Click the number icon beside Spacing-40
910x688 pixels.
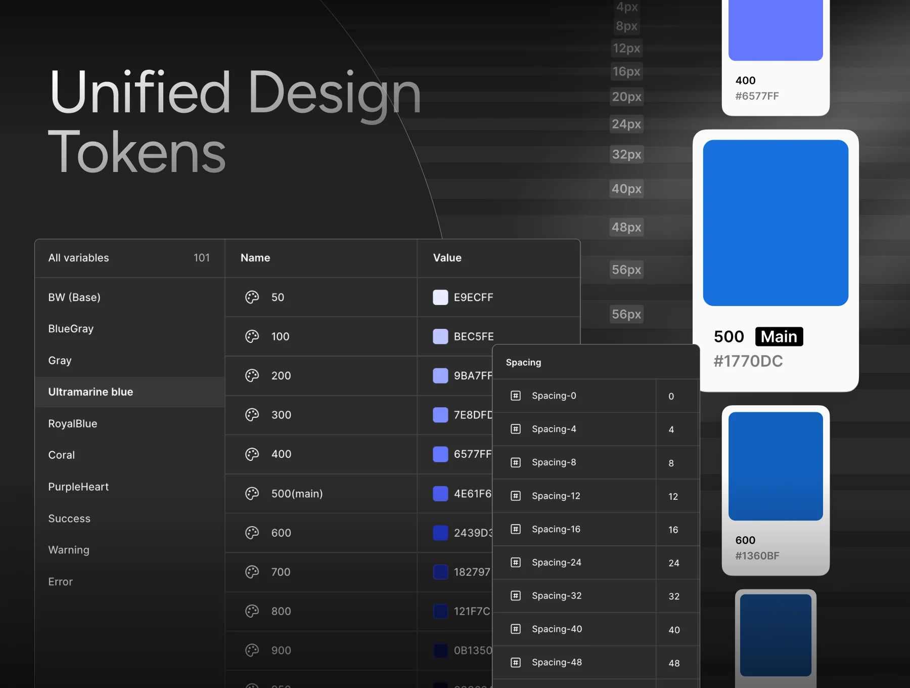pos(516,629)
